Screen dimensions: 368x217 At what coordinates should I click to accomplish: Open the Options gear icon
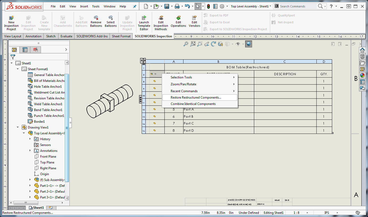click(222, 6)
